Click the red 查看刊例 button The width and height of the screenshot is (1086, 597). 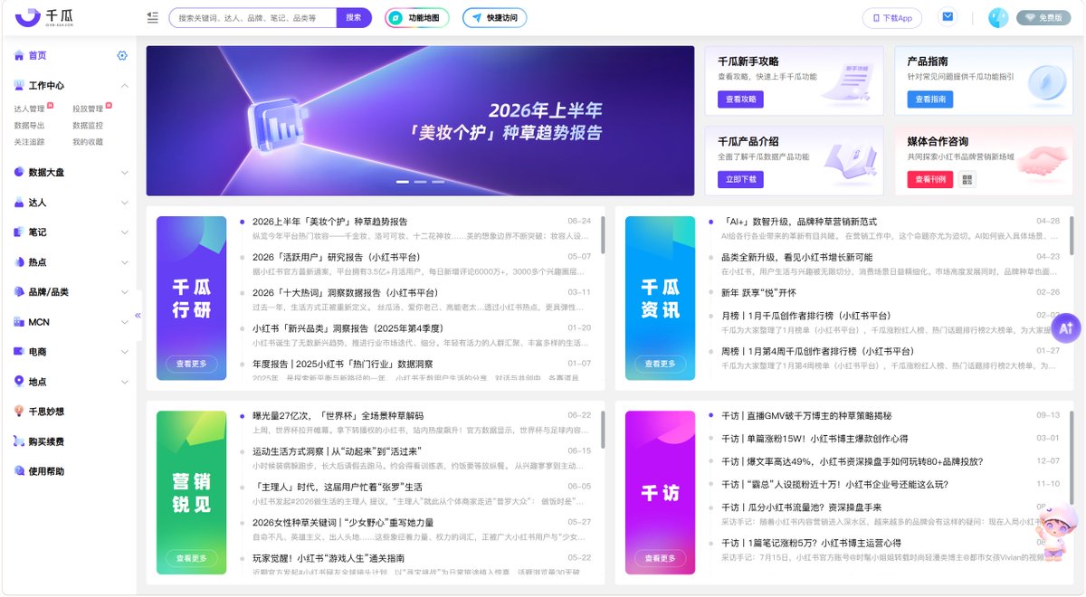[x=930, y=179]
